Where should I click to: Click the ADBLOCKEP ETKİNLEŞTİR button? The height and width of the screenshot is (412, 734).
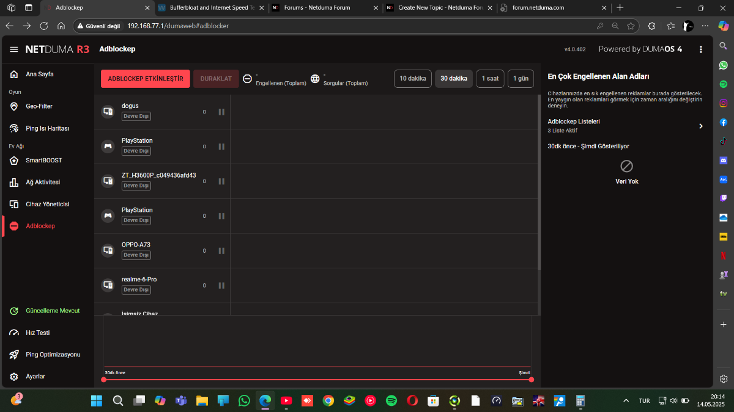point(146,79)
